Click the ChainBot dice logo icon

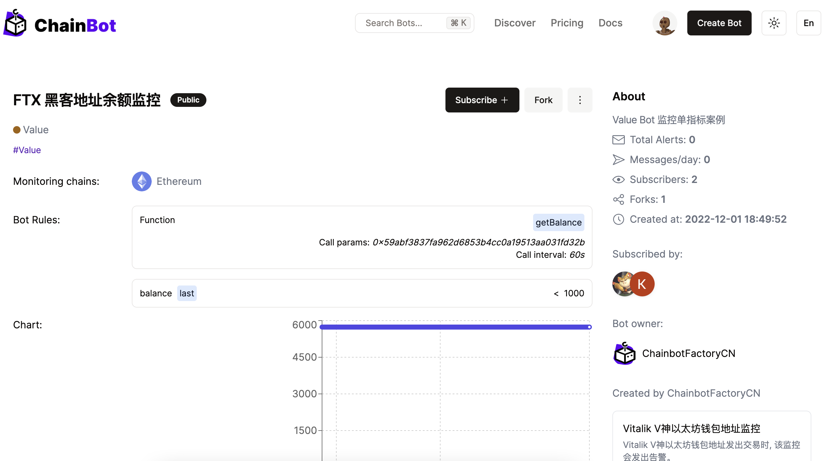[15, 24]
